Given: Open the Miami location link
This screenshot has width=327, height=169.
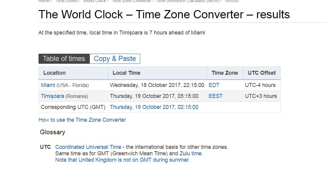Looking at the screenshot, I should 48,85.
